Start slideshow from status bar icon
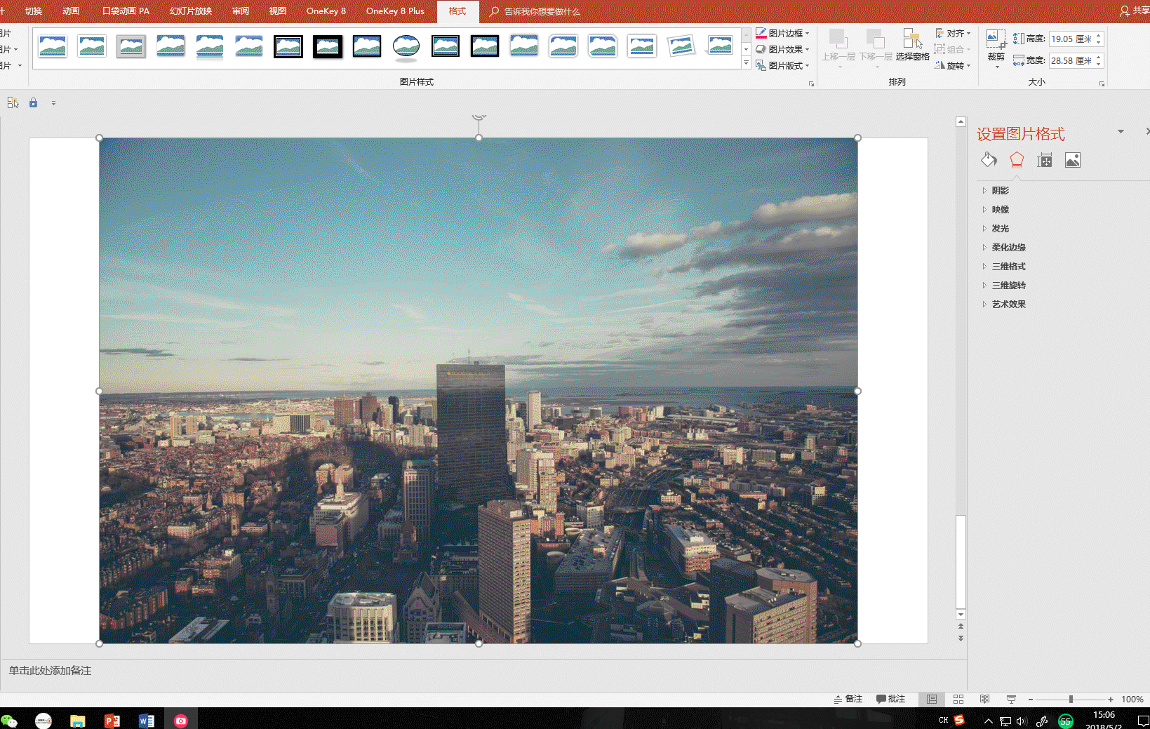Screen dimensions: 1150x729 (1011, 700)
